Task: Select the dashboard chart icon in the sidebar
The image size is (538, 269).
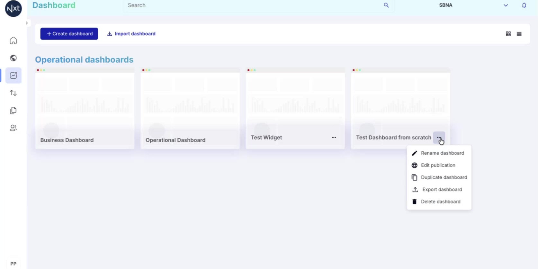Action: coord(13,76)
